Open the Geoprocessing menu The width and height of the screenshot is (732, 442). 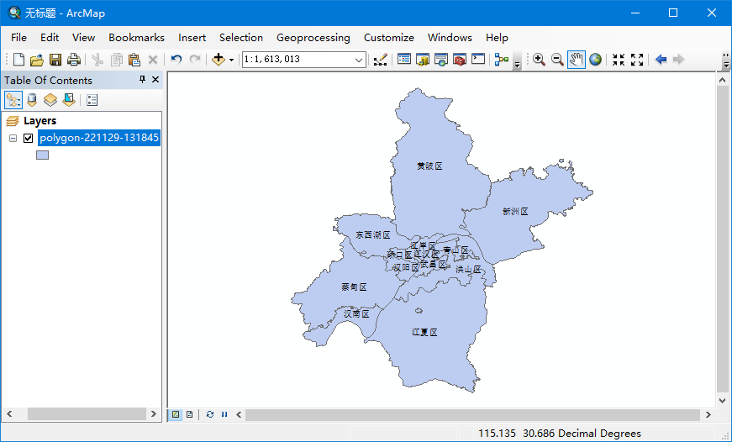[x=313, y=37]
